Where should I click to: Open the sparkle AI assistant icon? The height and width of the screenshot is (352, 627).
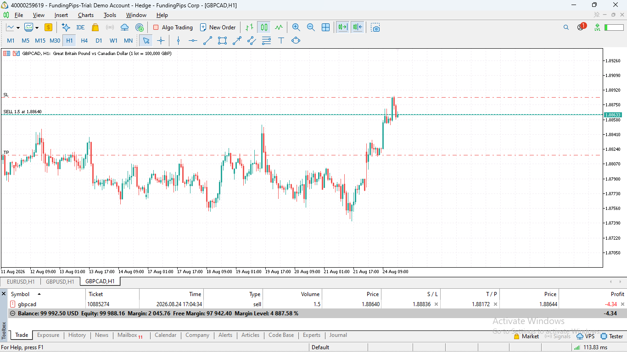pos(66,27)
